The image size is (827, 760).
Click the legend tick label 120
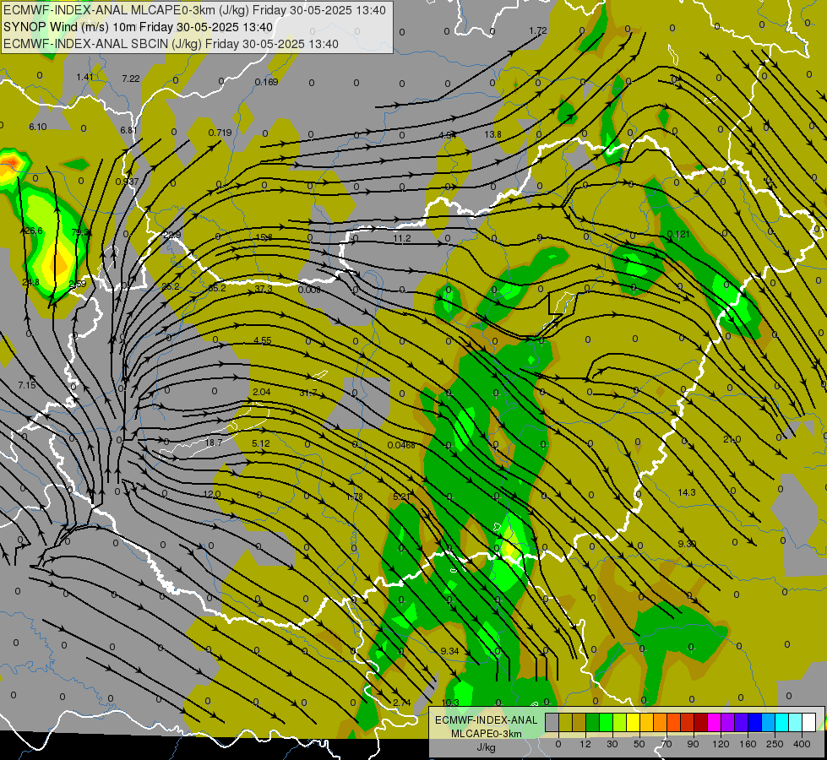click(x=721, y=744)
